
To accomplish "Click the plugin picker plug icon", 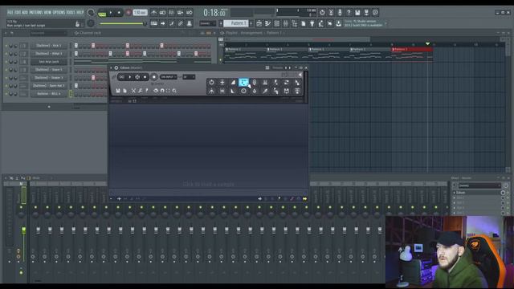I will (x=312, y=23).
